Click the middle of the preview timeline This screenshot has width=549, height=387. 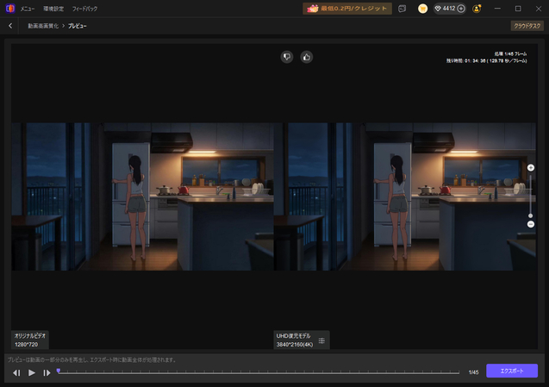(259, 372)
